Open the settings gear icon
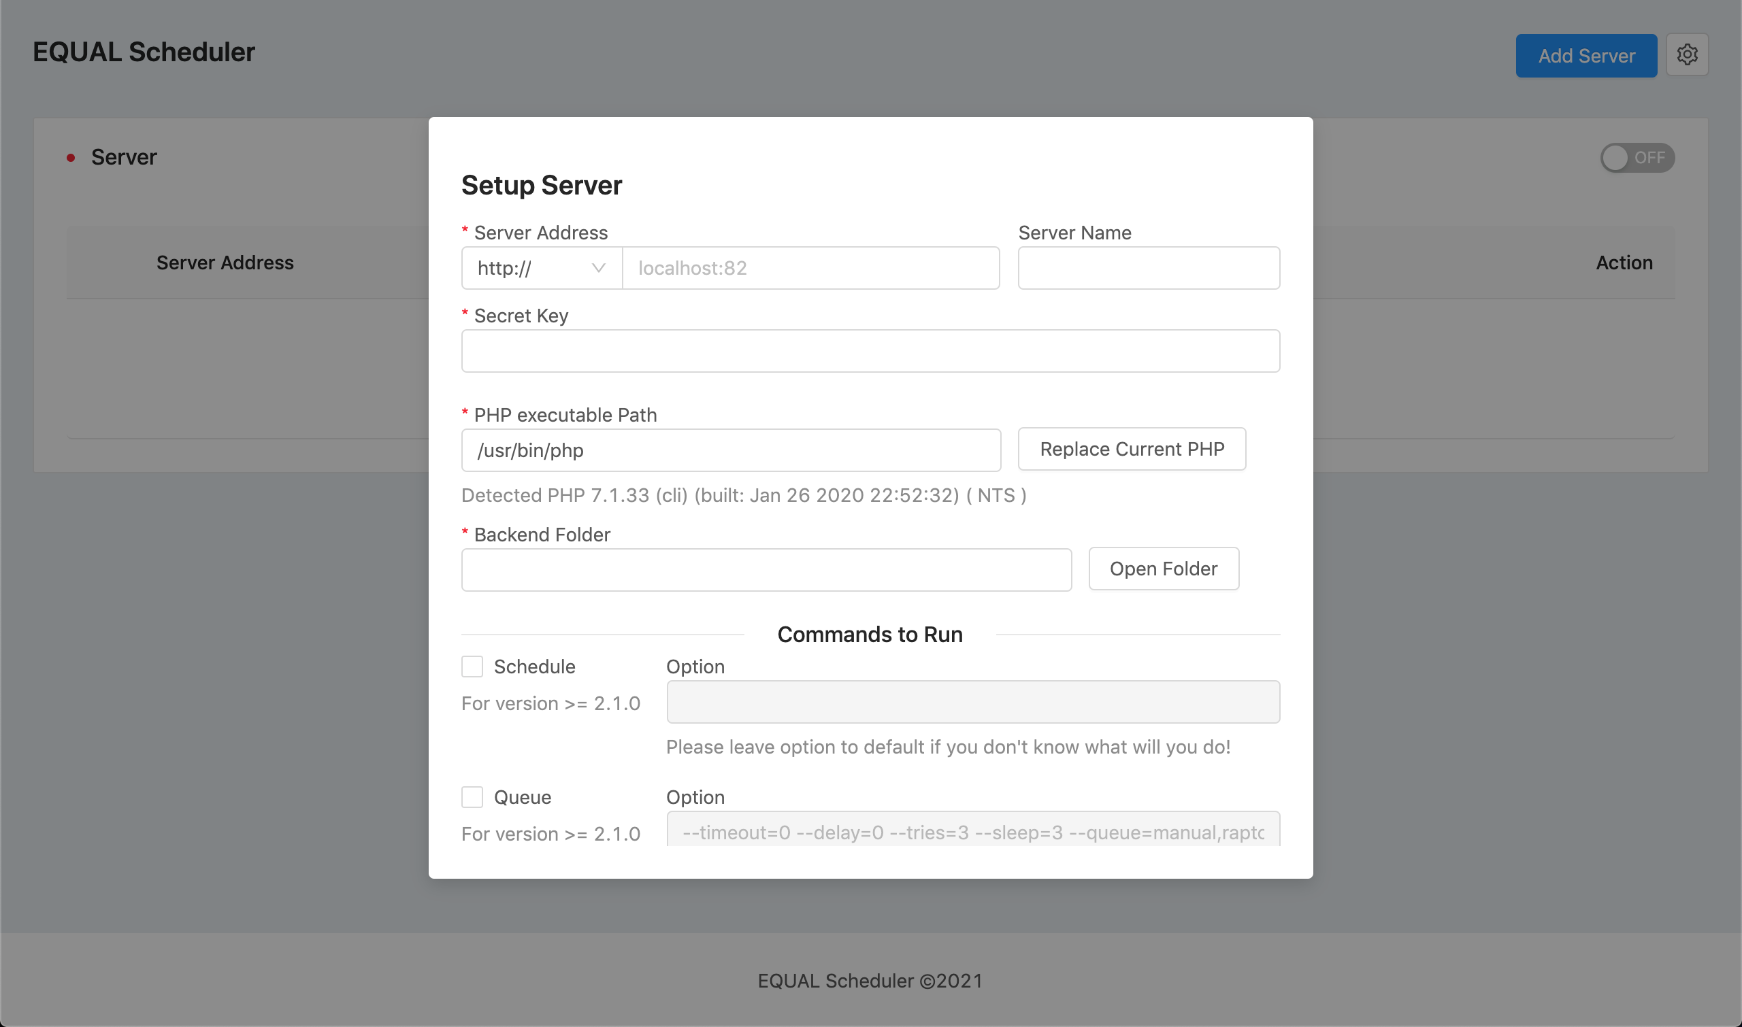The image size is (1742, 1027). [1688, 54]
